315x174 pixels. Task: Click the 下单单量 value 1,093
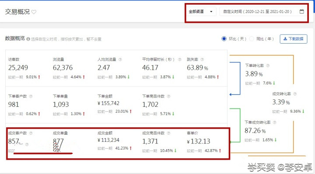pos(61,105)
